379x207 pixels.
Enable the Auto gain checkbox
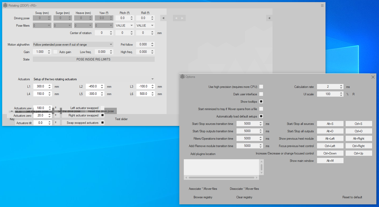55,52
